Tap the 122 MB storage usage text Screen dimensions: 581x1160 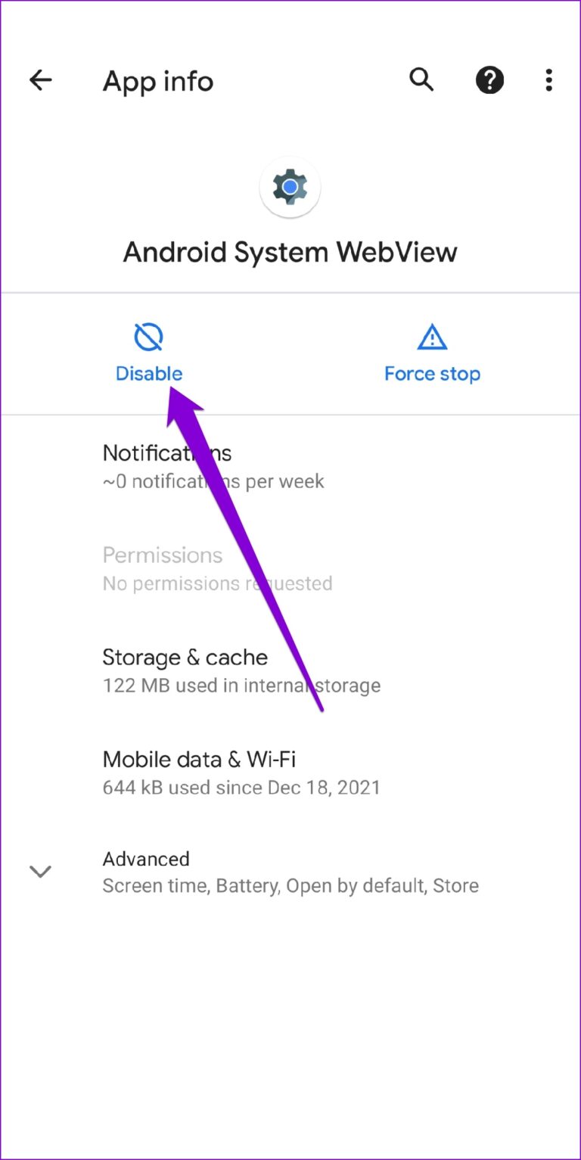[241, 686]
